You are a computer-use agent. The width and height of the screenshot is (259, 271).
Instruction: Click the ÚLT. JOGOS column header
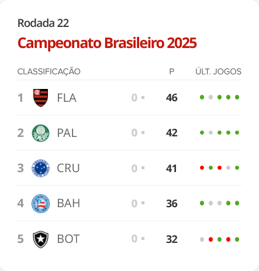coord(218,71)
